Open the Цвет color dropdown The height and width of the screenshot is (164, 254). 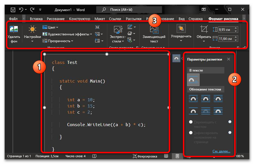pos(51,27)
